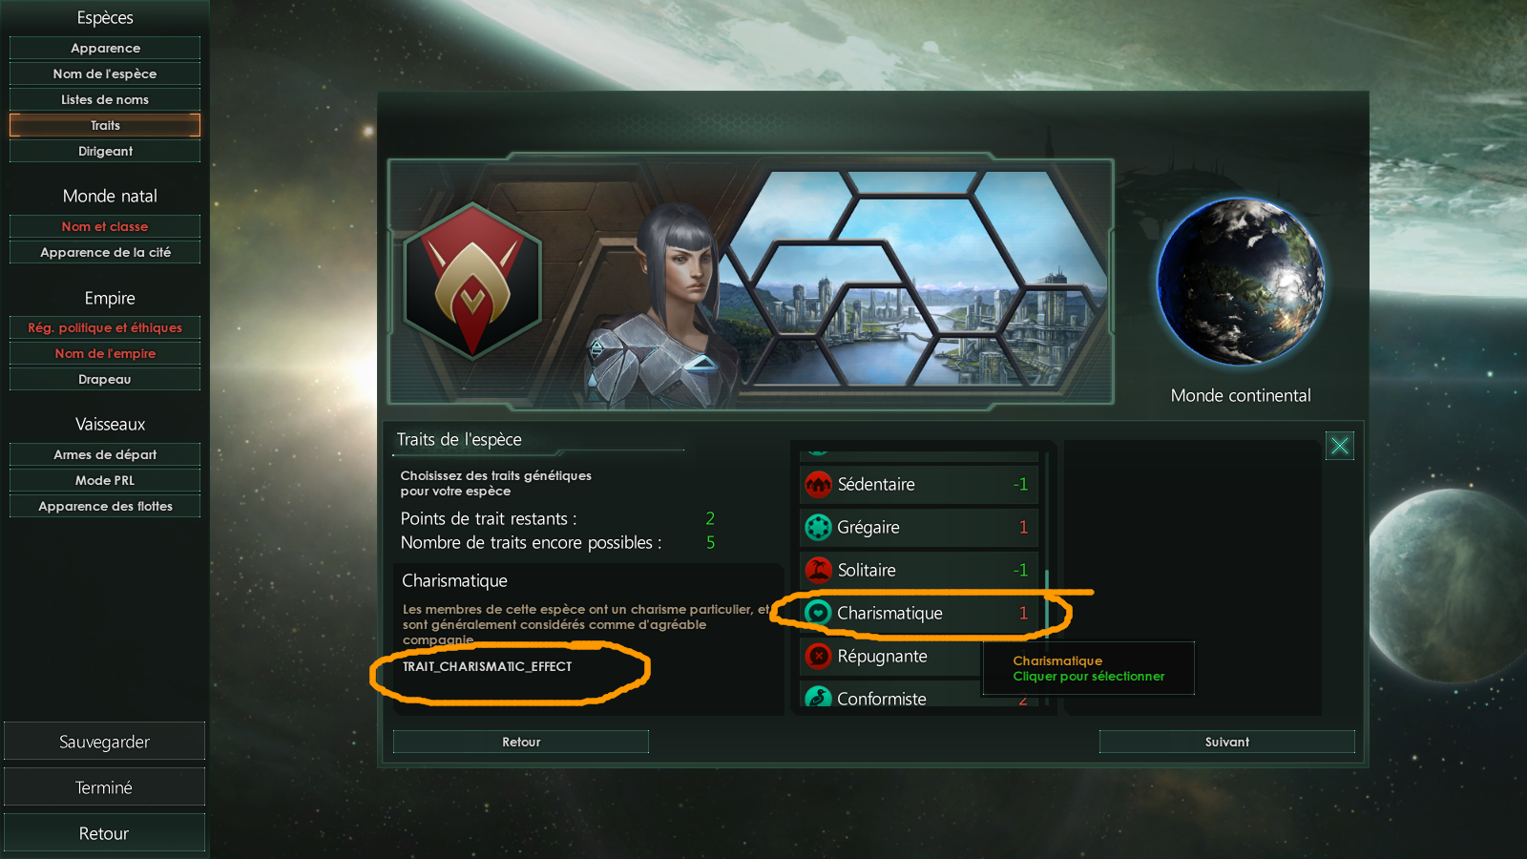Open Nom de l'espèce section
The image size is (1527, 859).
pos(105,73)
